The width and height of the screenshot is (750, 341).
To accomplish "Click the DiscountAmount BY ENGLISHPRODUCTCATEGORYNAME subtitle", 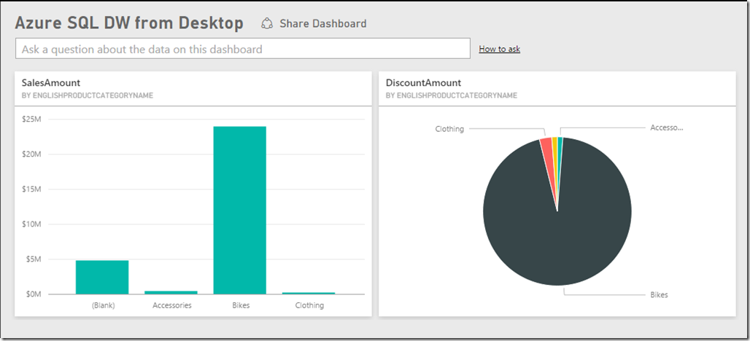I will (x=452, y=95).
